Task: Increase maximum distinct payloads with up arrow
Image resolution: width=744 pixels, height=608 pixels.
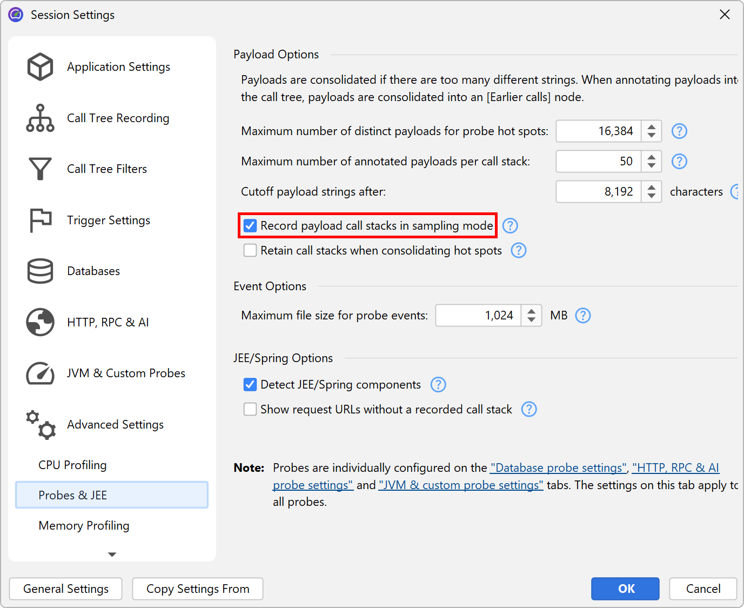Action: click(652, 127)
